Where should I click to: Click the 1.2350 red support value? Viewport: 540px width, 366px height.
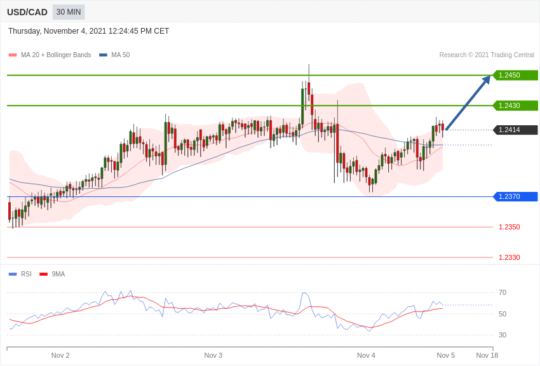[510, 227]
